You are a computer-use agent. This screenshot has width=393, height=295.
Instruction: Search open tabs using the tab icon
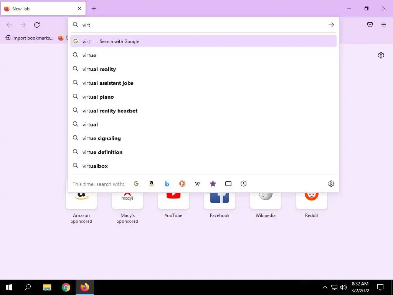228,184
